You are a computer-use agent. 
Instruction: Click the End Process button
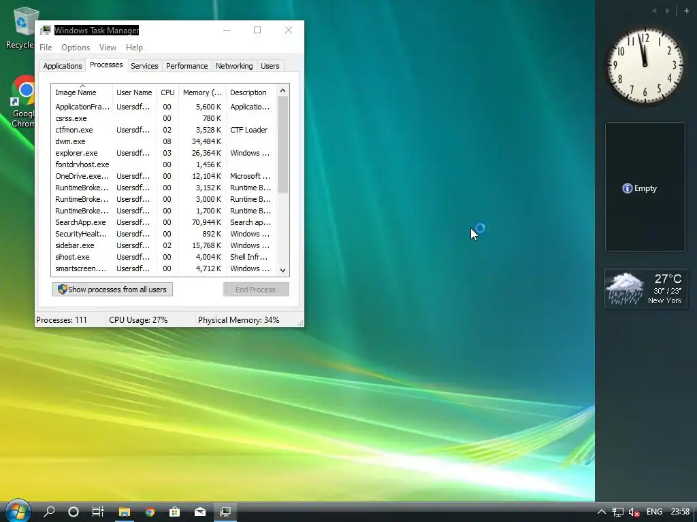256,290
